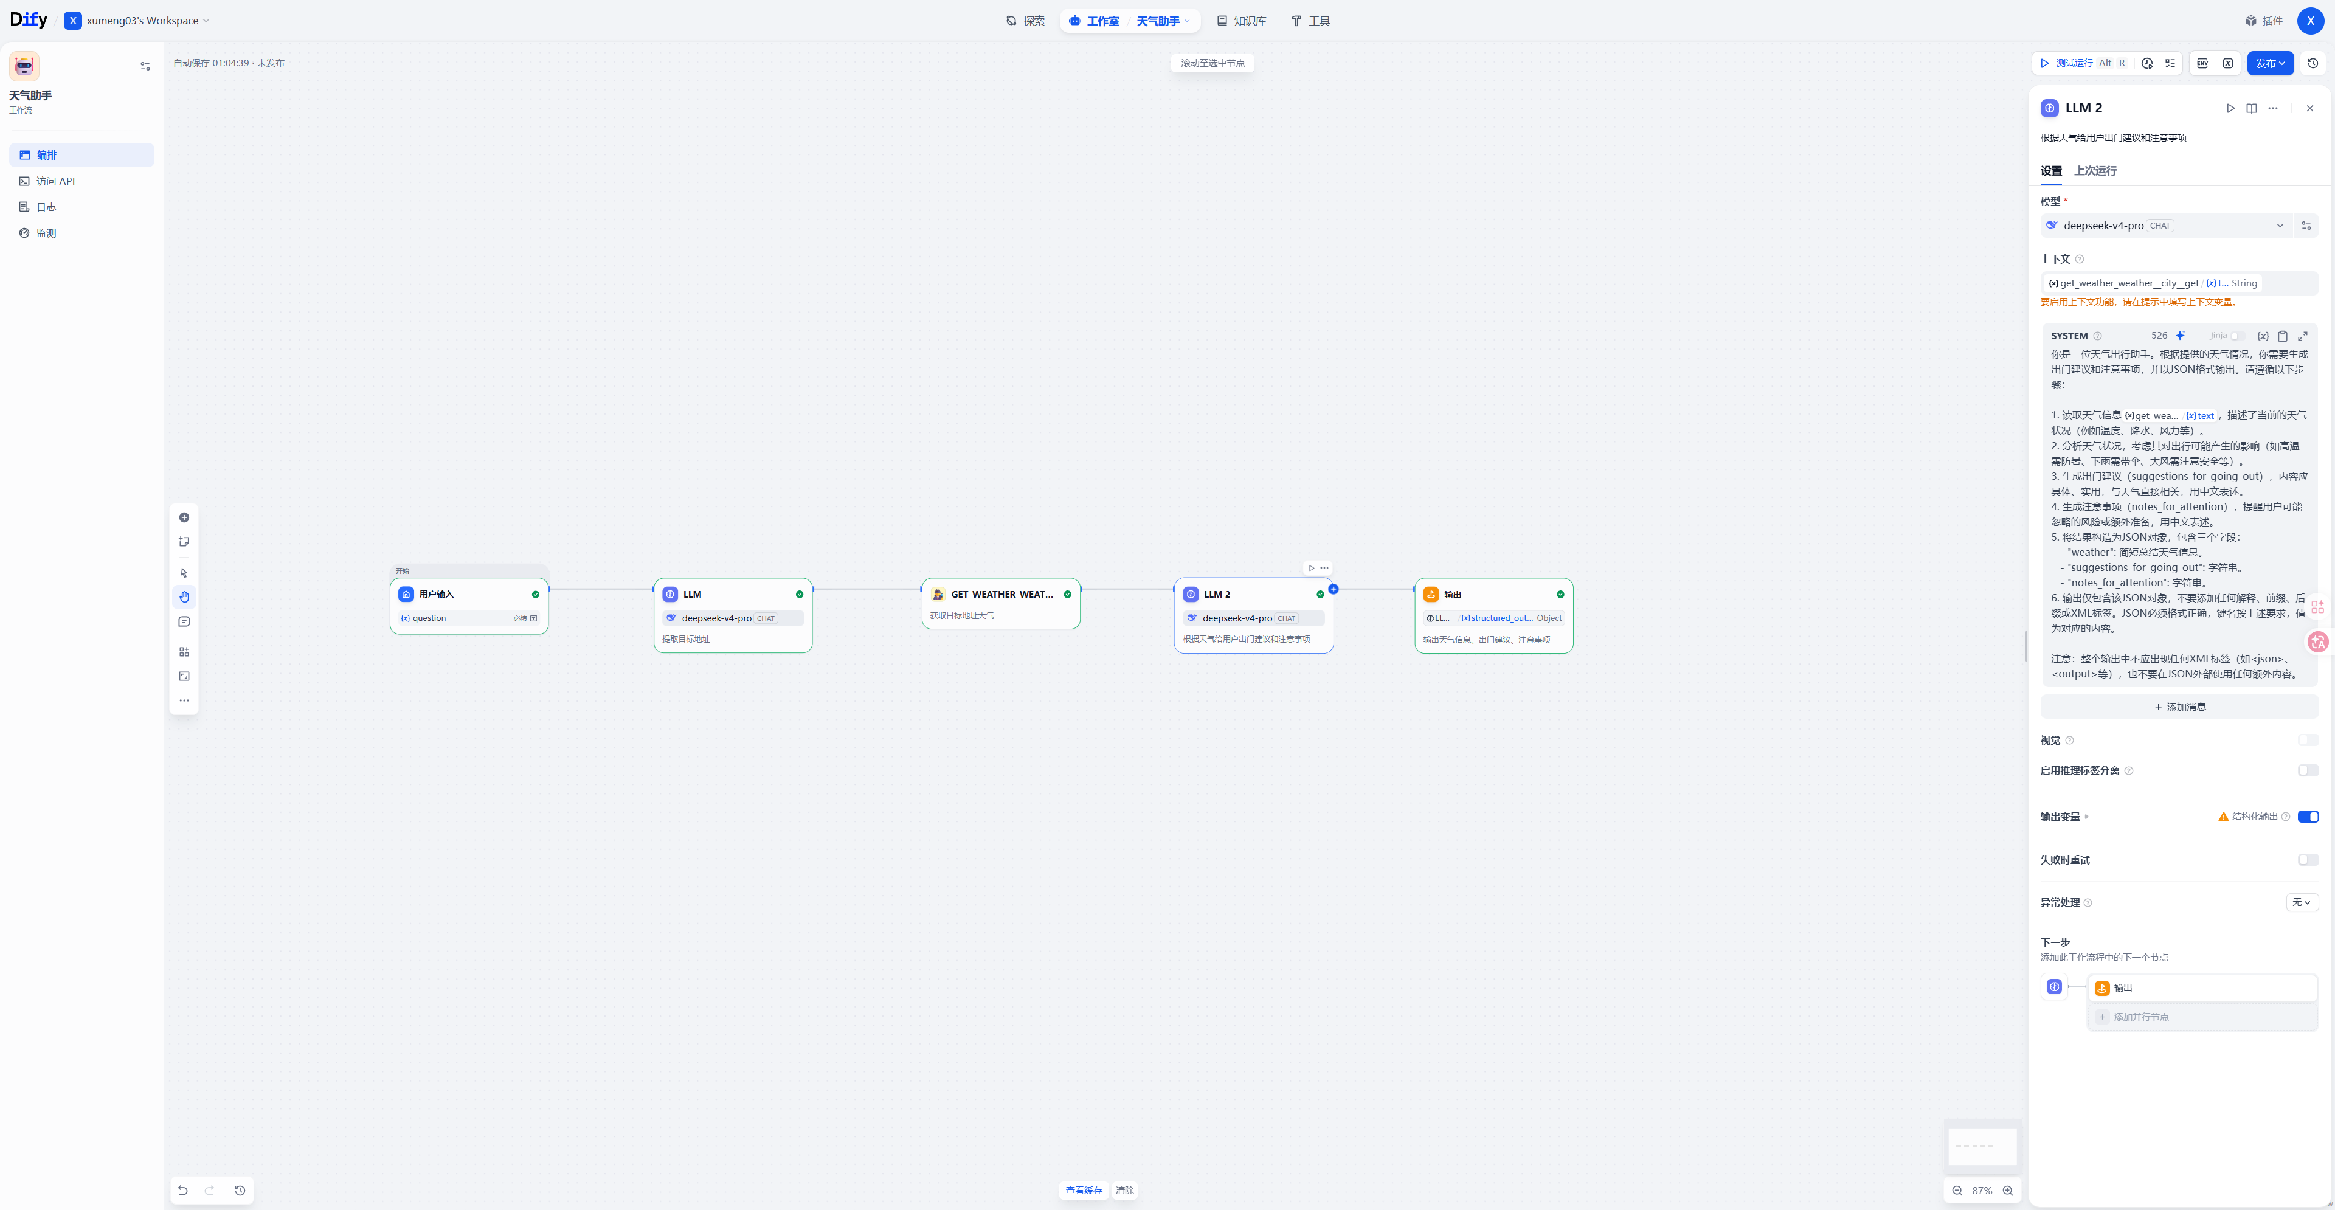Click the canvas minimap thumbnail

(x=1982, y=1147)
